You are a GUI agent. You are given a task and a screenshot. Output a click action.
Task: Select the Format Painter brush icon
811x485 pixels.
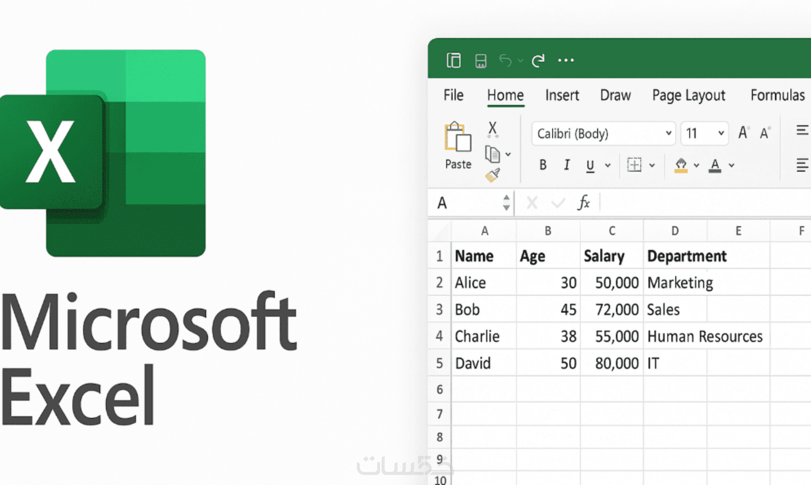click(x=492, y=175)
